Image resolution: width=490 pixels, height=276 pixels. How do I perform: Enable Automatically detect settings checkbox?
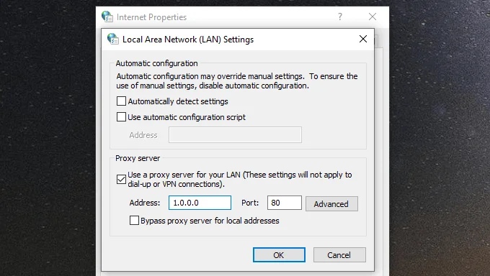click(x=121, y=101)
